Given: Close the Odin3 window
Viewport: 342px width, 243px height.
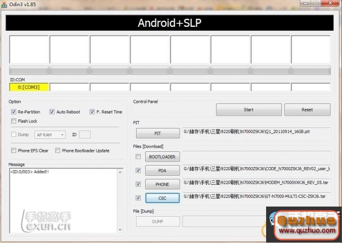Looking at the screenshot, I should click(x=330, y=3).
